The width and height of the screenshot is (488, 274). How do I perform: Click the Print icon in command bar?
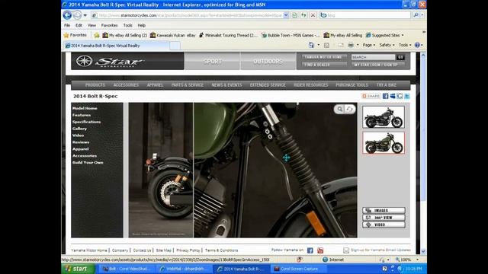point(351,45)
